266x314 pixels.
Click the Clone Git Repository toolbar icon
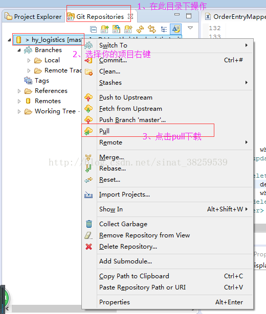click(117, 29)
